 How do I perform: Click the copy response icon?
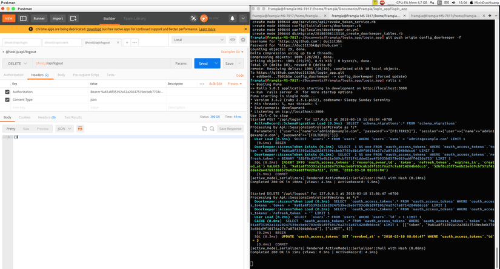coord(204,129)
